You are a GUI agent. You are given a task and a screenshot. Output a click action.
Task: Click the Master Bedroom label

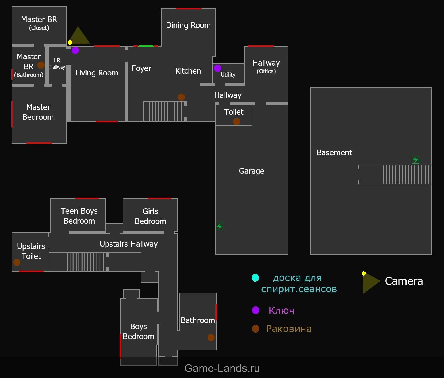[x=38, y=112]
